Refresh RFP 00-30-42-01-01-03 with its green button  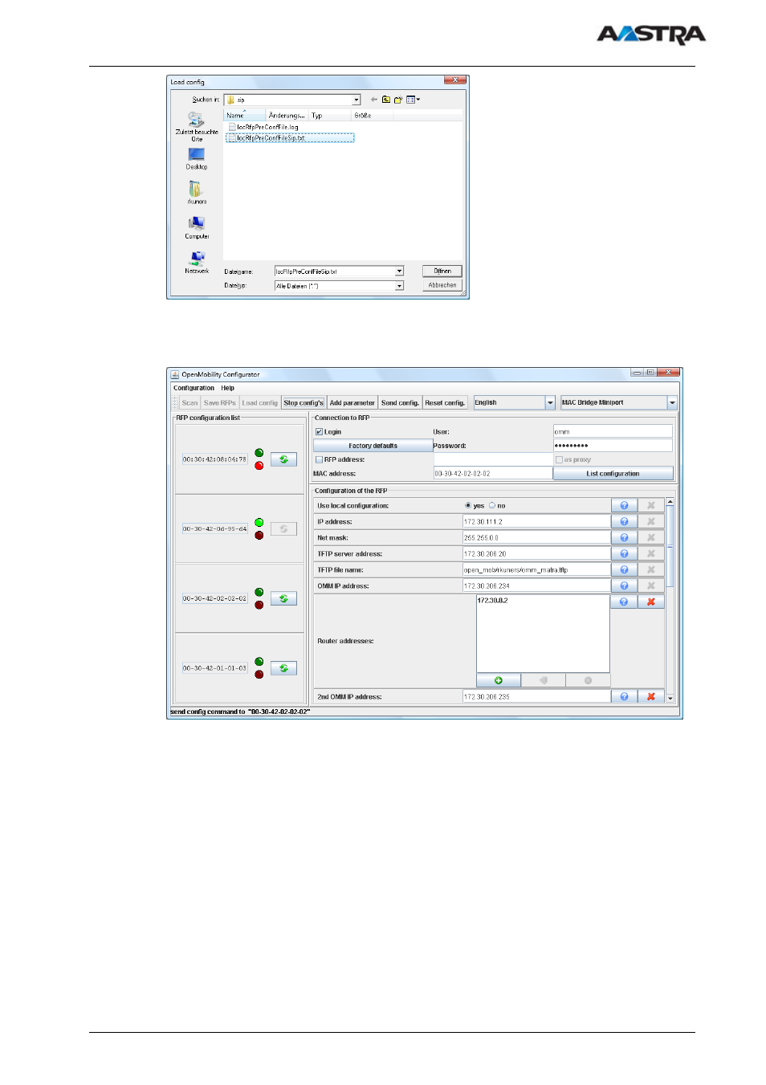tap(283, 668)
